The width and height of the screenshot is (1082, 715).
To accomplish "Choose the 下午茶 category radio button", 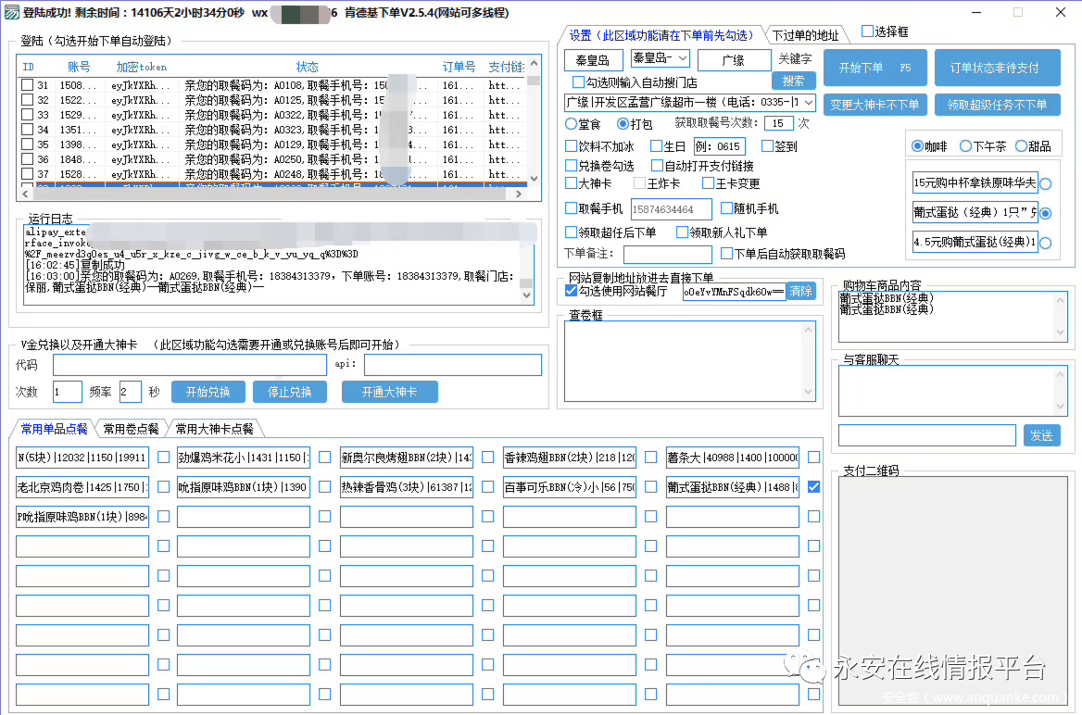I will 965,146.
